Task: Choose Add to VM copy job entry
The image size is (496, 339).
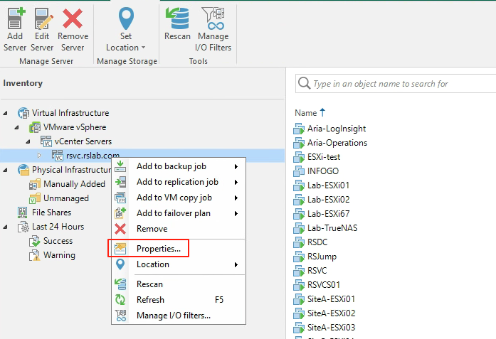Action: click(179, 198)
